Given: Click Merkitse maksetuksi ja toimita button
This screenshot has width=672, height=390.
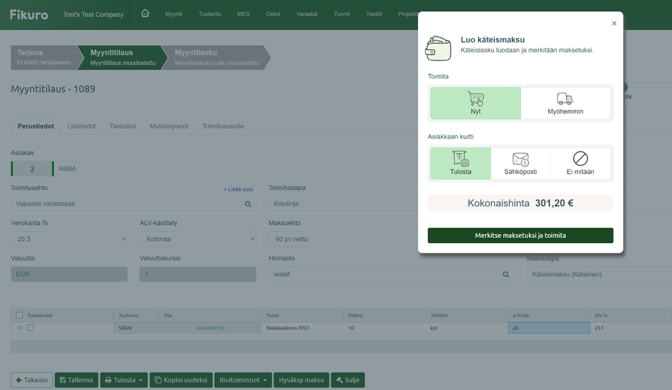Looking at the screenshot, I should (520, 235).
